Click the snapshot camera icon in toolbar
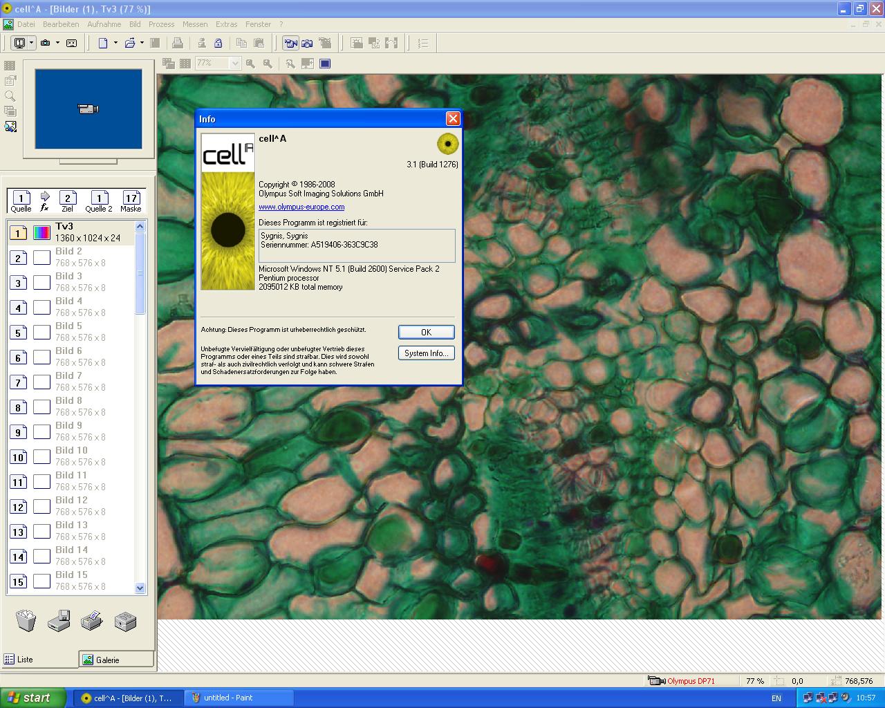Image resolution: width=885 pixels, height=708 pixels. click(307, 44)
